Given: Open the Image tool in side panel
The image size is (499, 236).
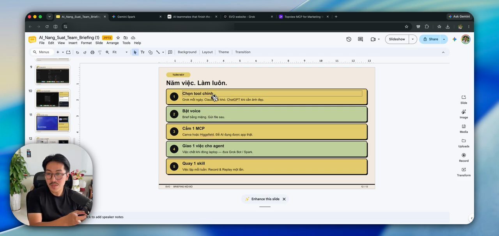Looking at the screenshot, I should pyautogui.click(x=464, y=114).
